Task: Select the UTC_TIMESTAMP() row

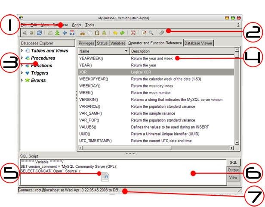Action: [x=156, y=141]
